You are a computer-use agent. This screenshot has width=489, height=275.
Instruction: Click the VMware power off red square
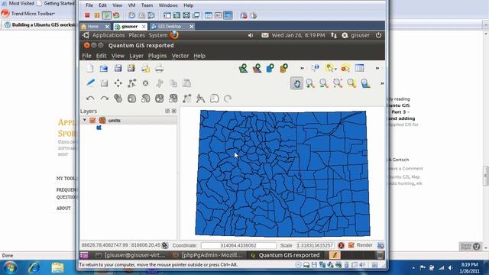tap(87, 15)
